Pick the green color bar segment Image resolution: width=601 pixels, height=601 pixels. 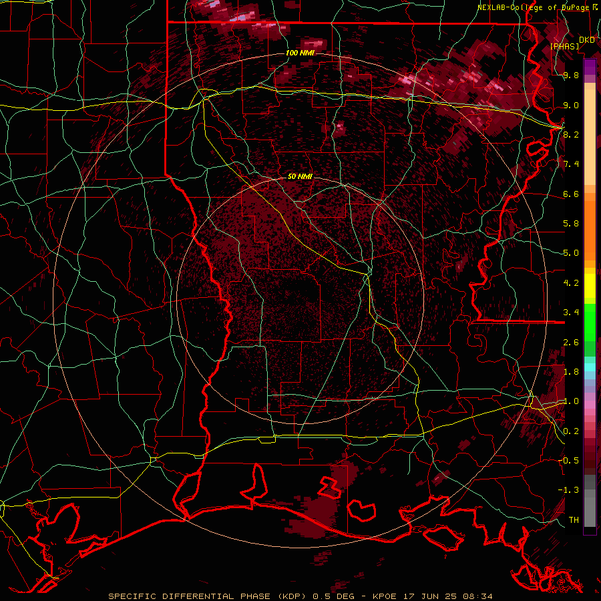point(590,322)
